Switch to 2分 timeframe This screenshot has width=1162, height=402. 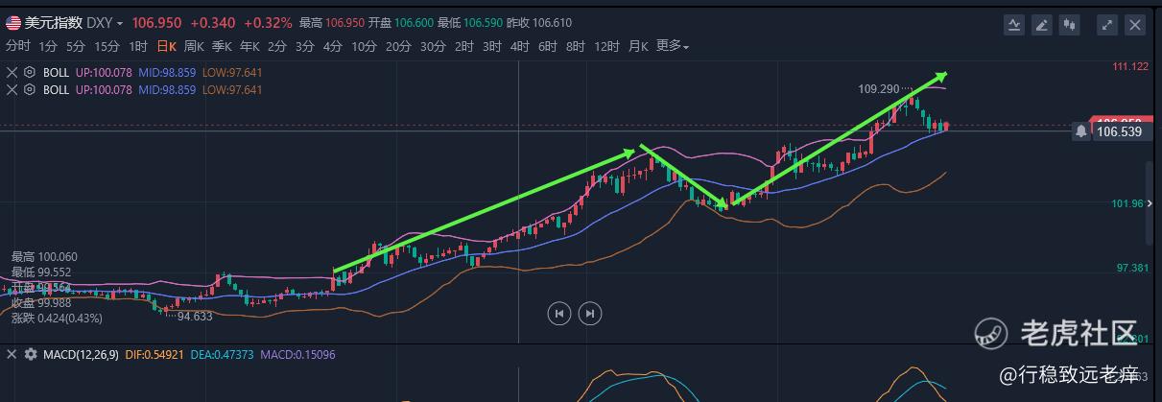(277, 45)
